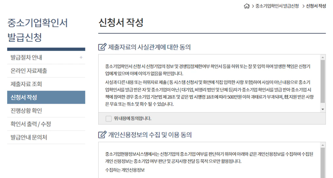Click scroll-up arrow in 개인신용정보 동의 box

click(x=323, y=145)
